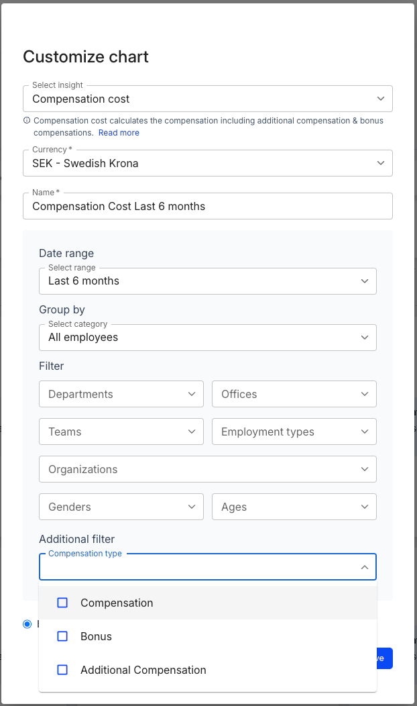Screen dimensions: 417x706
Task: Tick the Bonus checkbox
Action: pos(62,636)
